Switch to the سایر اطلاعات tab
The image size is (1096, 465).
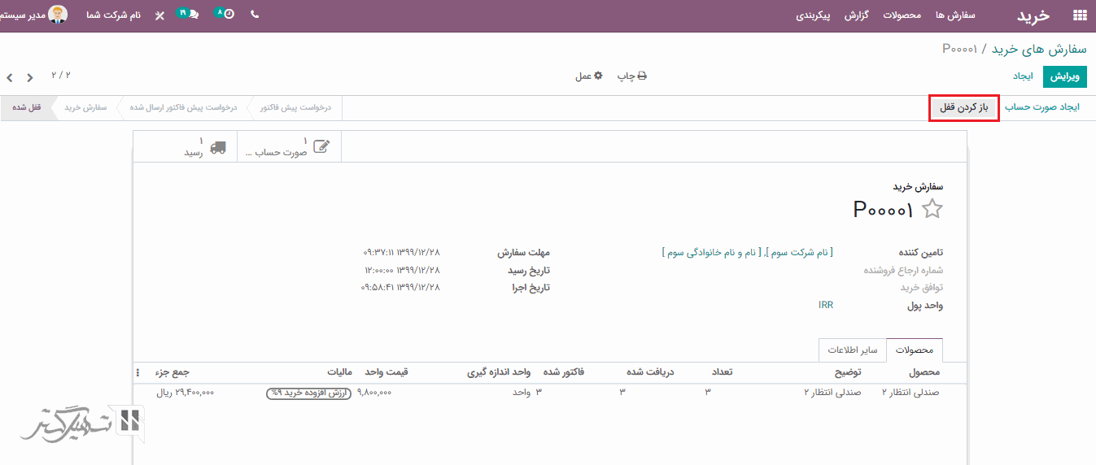tap(852, 350)
